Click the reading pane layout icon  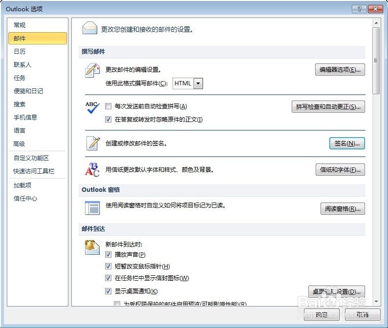click(x=92, y=208)
